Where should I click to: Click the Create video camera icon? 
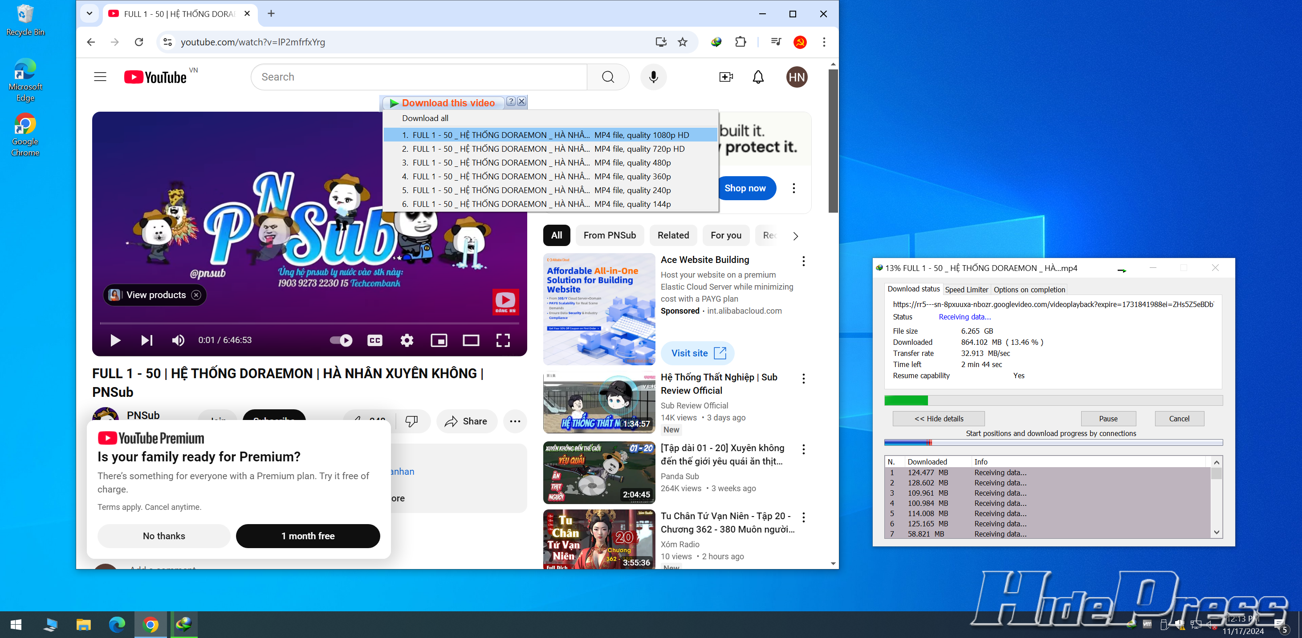coord(726,77)
